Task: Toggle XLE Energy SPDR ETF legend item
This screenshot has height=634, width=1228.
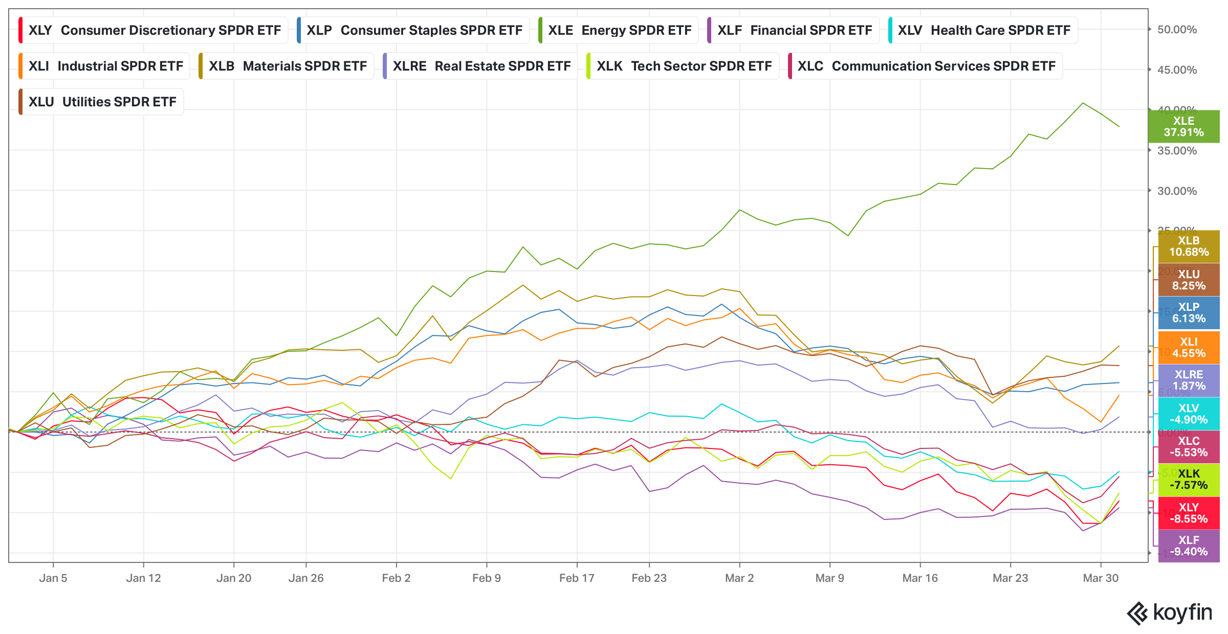Action: click(619, 30)
